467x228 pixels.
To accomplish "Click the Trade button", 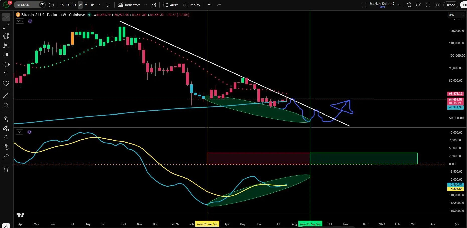I will 451,5.
